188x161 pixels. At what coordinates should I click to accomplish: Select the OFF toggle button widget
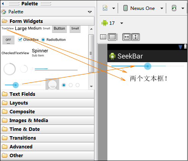(8, 40)
